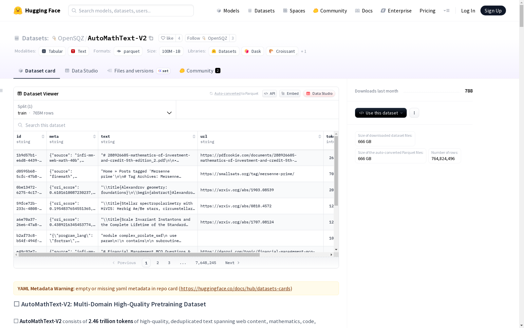Follow the OpenSQZ organization

[x=207, y=38]
